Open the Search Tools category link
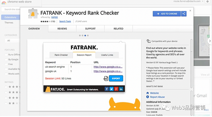Viewport: 212px width, 117px height. (65, 22)
